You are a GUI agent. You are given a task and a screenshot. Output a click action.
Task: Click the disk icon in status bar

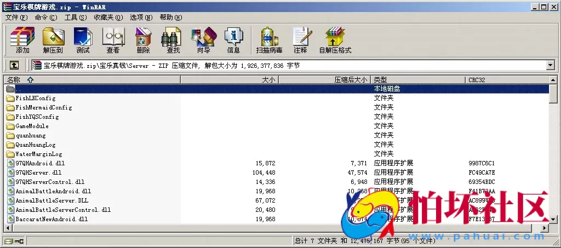point(8,241)
